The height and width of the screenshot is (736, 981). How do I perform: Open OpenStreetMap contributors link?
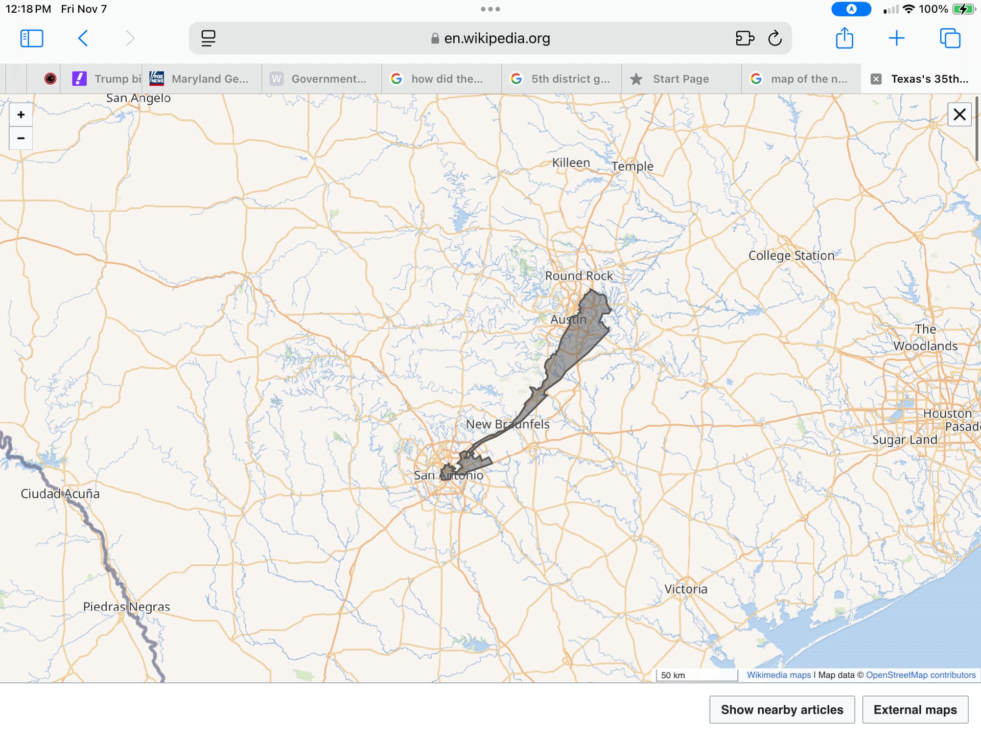point(920,675)
